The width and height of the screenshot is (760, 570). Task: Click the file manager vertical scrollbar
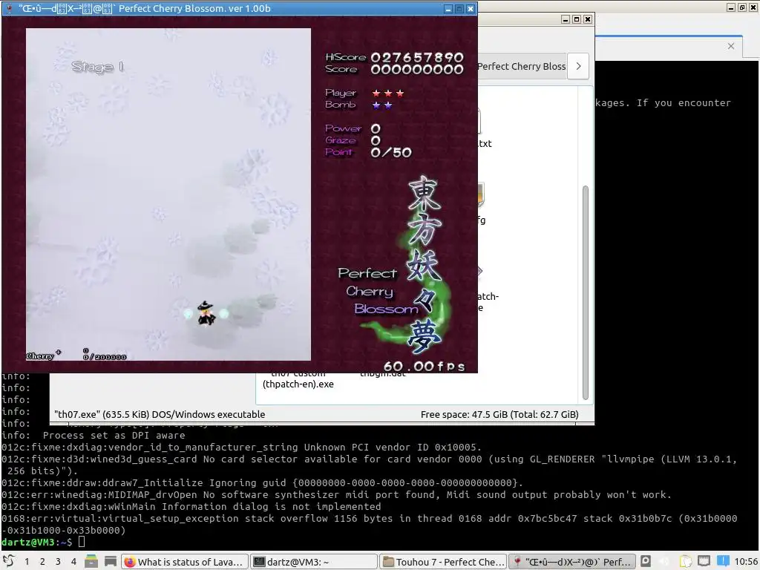pos(586,292)
